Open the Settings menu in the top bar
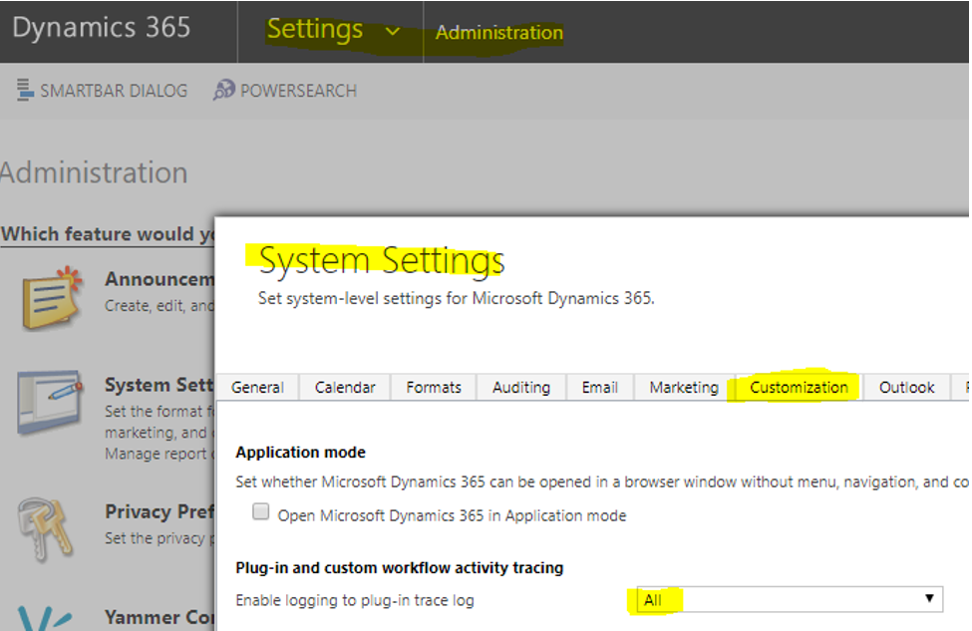The image size is (972, 631). [315, 29]
